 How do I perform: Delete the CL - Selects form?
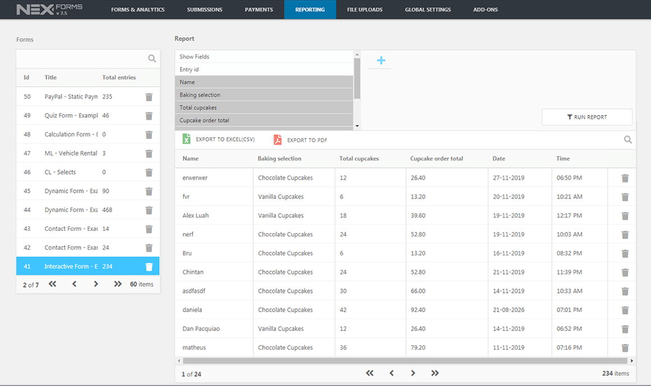click(x=149, y=173)
